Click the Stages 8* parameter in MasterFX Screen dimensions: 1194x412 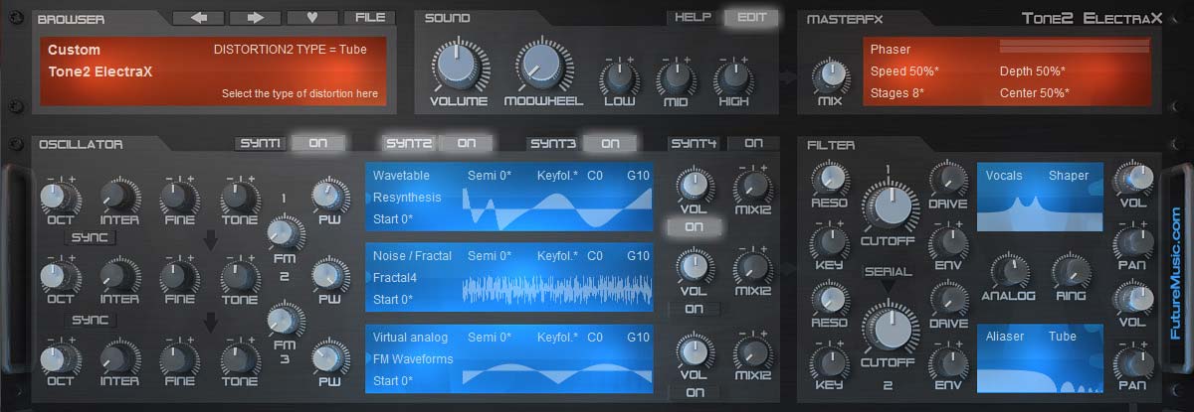click(896, 93)
